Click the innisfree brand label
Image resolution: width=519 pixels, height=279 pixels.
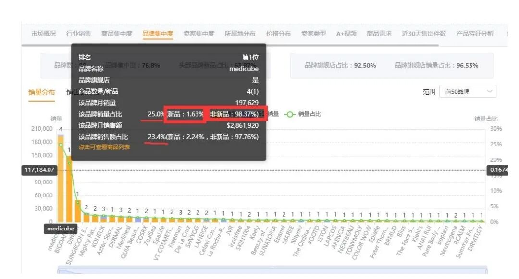pyautogui.click(x=235, y=237)
